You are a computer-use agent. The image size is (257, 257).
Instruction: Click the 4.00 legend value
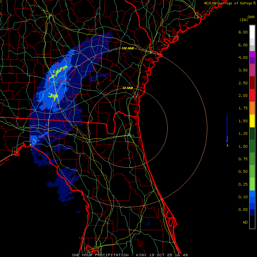(x=243, y=57)
